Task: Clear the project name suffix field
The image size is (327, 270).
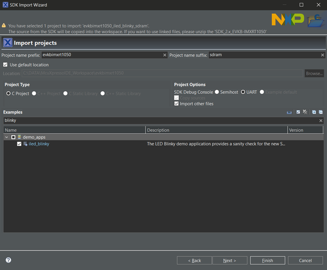Action: 322,55
